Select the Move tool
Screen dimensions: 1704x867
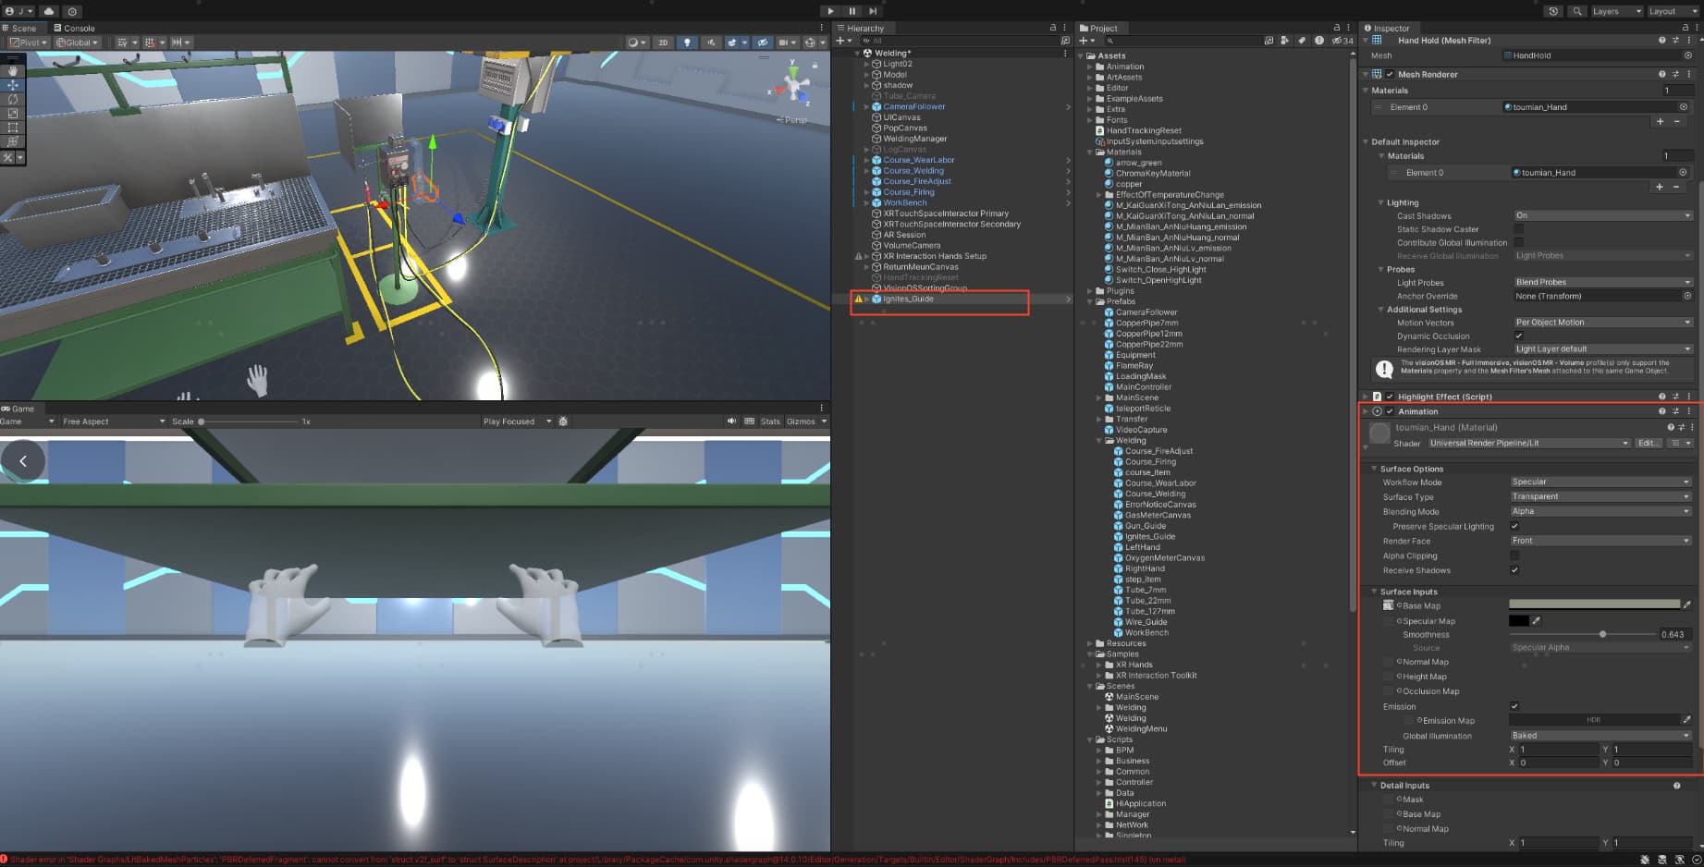(x=13, y=85)
